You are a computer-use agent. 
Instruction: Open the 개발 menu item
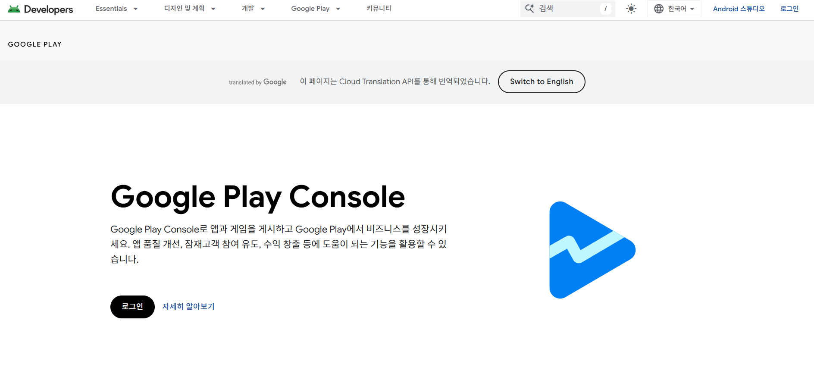pos(248,9)
